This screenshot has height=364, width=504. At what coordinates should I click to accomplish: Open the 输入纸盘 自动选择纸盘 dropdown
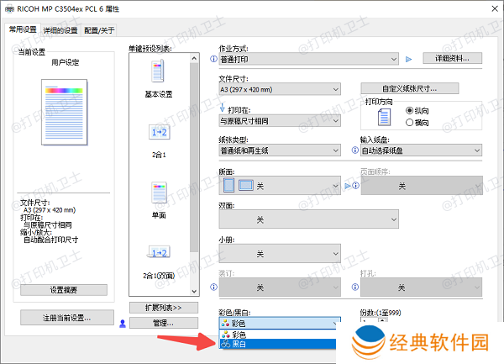pyautogui.click(x=421, y=150)
